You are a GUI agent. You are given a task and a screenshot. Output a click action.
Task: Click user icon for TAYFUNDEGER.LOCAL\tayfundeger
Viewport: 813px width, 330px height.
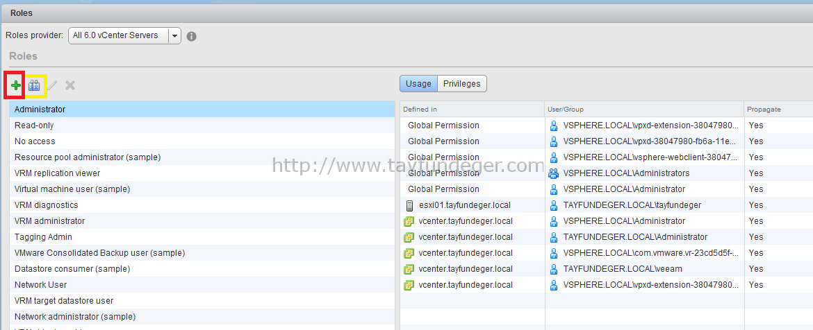point(554,205)
